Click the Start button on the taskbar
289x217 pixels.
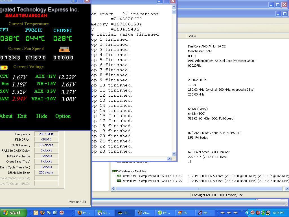click(x=13, y=213)
